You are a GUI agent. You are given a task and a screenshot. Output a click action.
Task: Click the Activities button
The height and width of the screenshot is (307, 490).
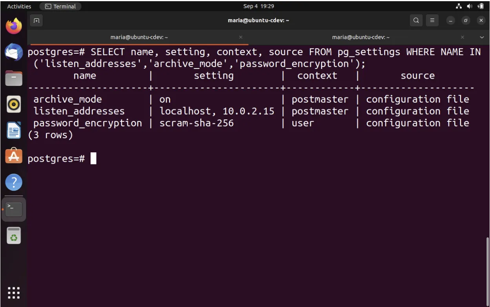[x=19, y=6]
